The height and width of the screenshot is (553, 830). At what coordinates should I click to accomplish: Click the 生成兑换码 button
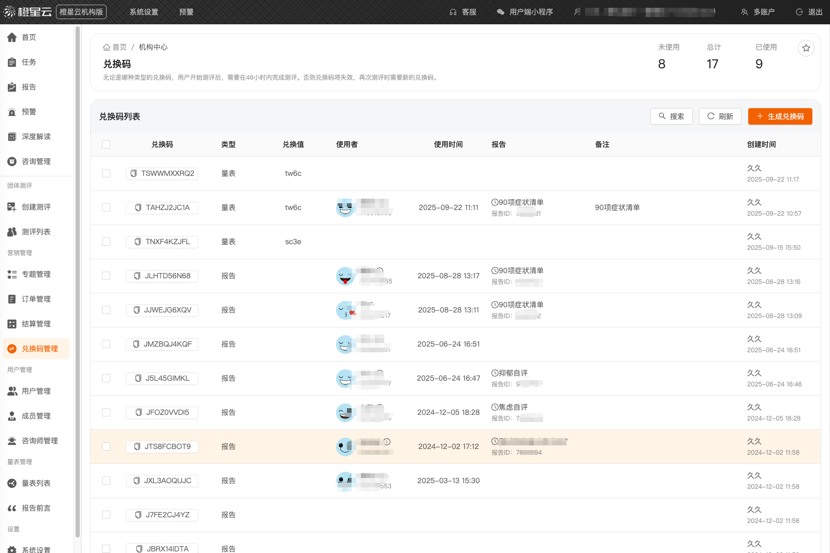780,116
